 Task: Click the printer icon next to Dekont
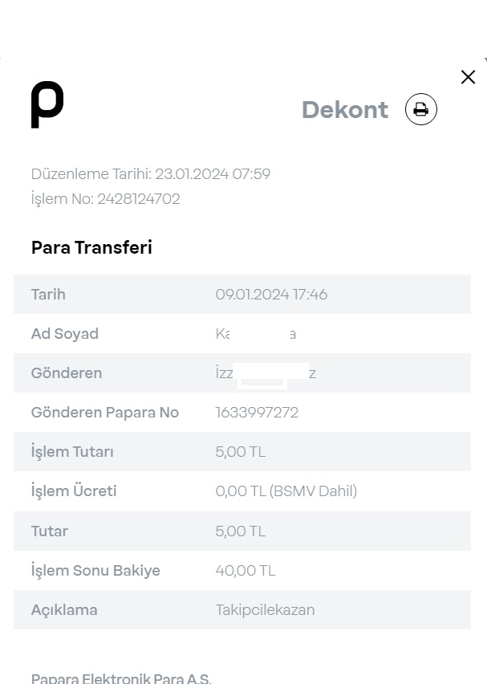coord(420,109)
